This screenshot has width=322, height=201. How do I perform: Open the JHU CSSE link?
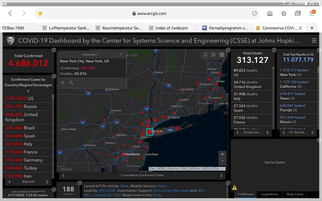[107, 191]
